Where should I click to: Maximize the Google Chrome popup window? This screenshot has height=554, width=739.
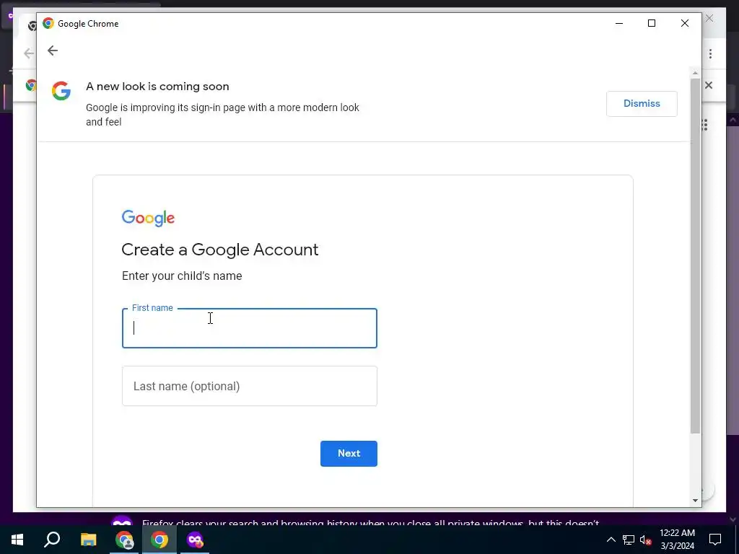(x=652, y=23)
